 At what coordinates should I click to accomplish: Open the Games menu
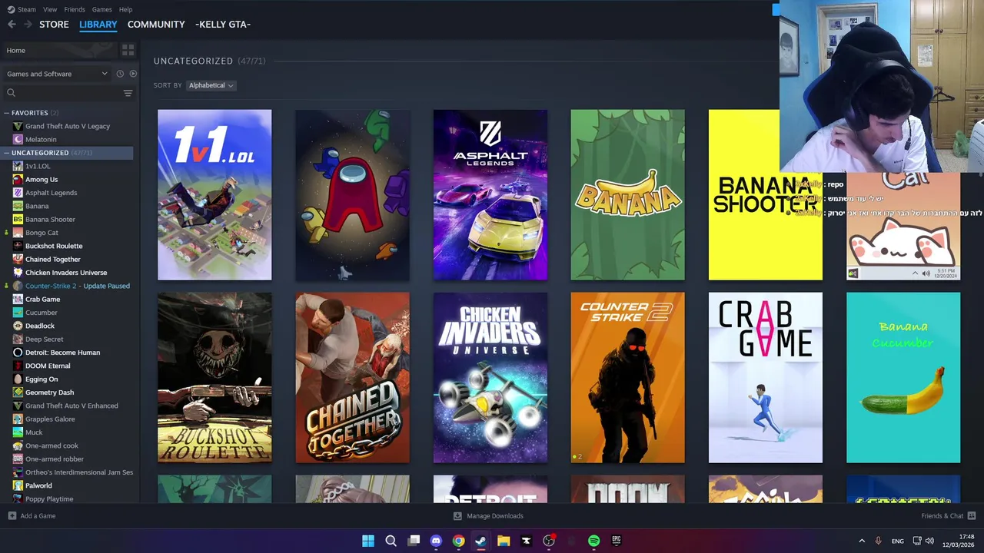click(x=101, y=9)
